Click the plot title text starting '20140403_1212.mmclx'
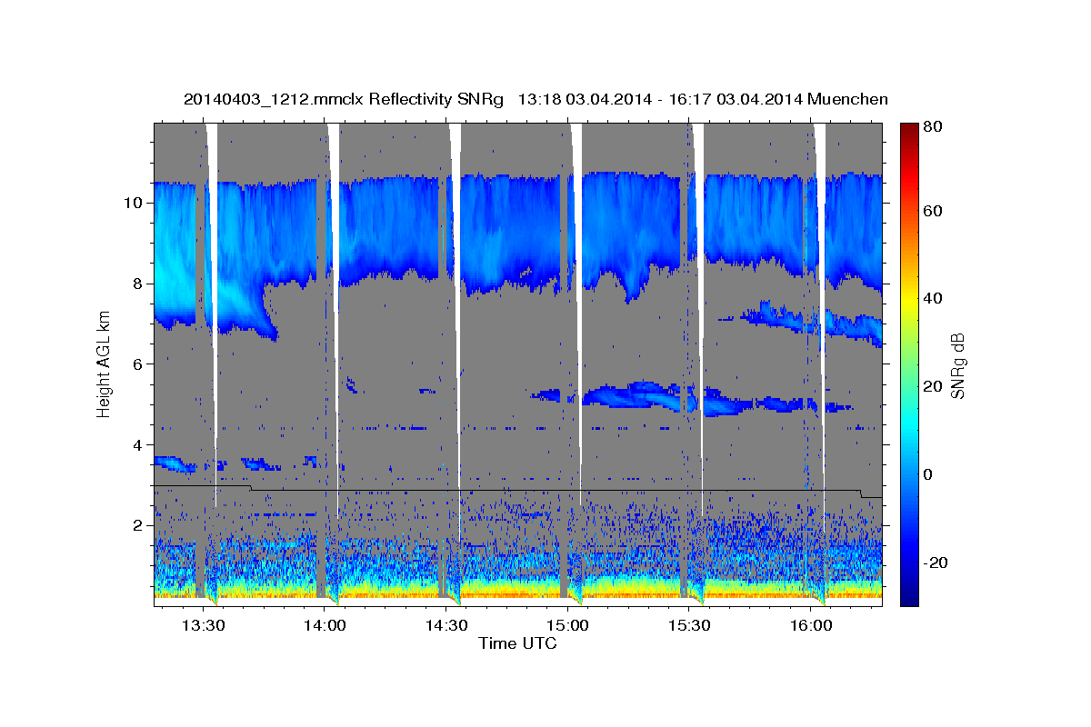 tap(535, 99)
